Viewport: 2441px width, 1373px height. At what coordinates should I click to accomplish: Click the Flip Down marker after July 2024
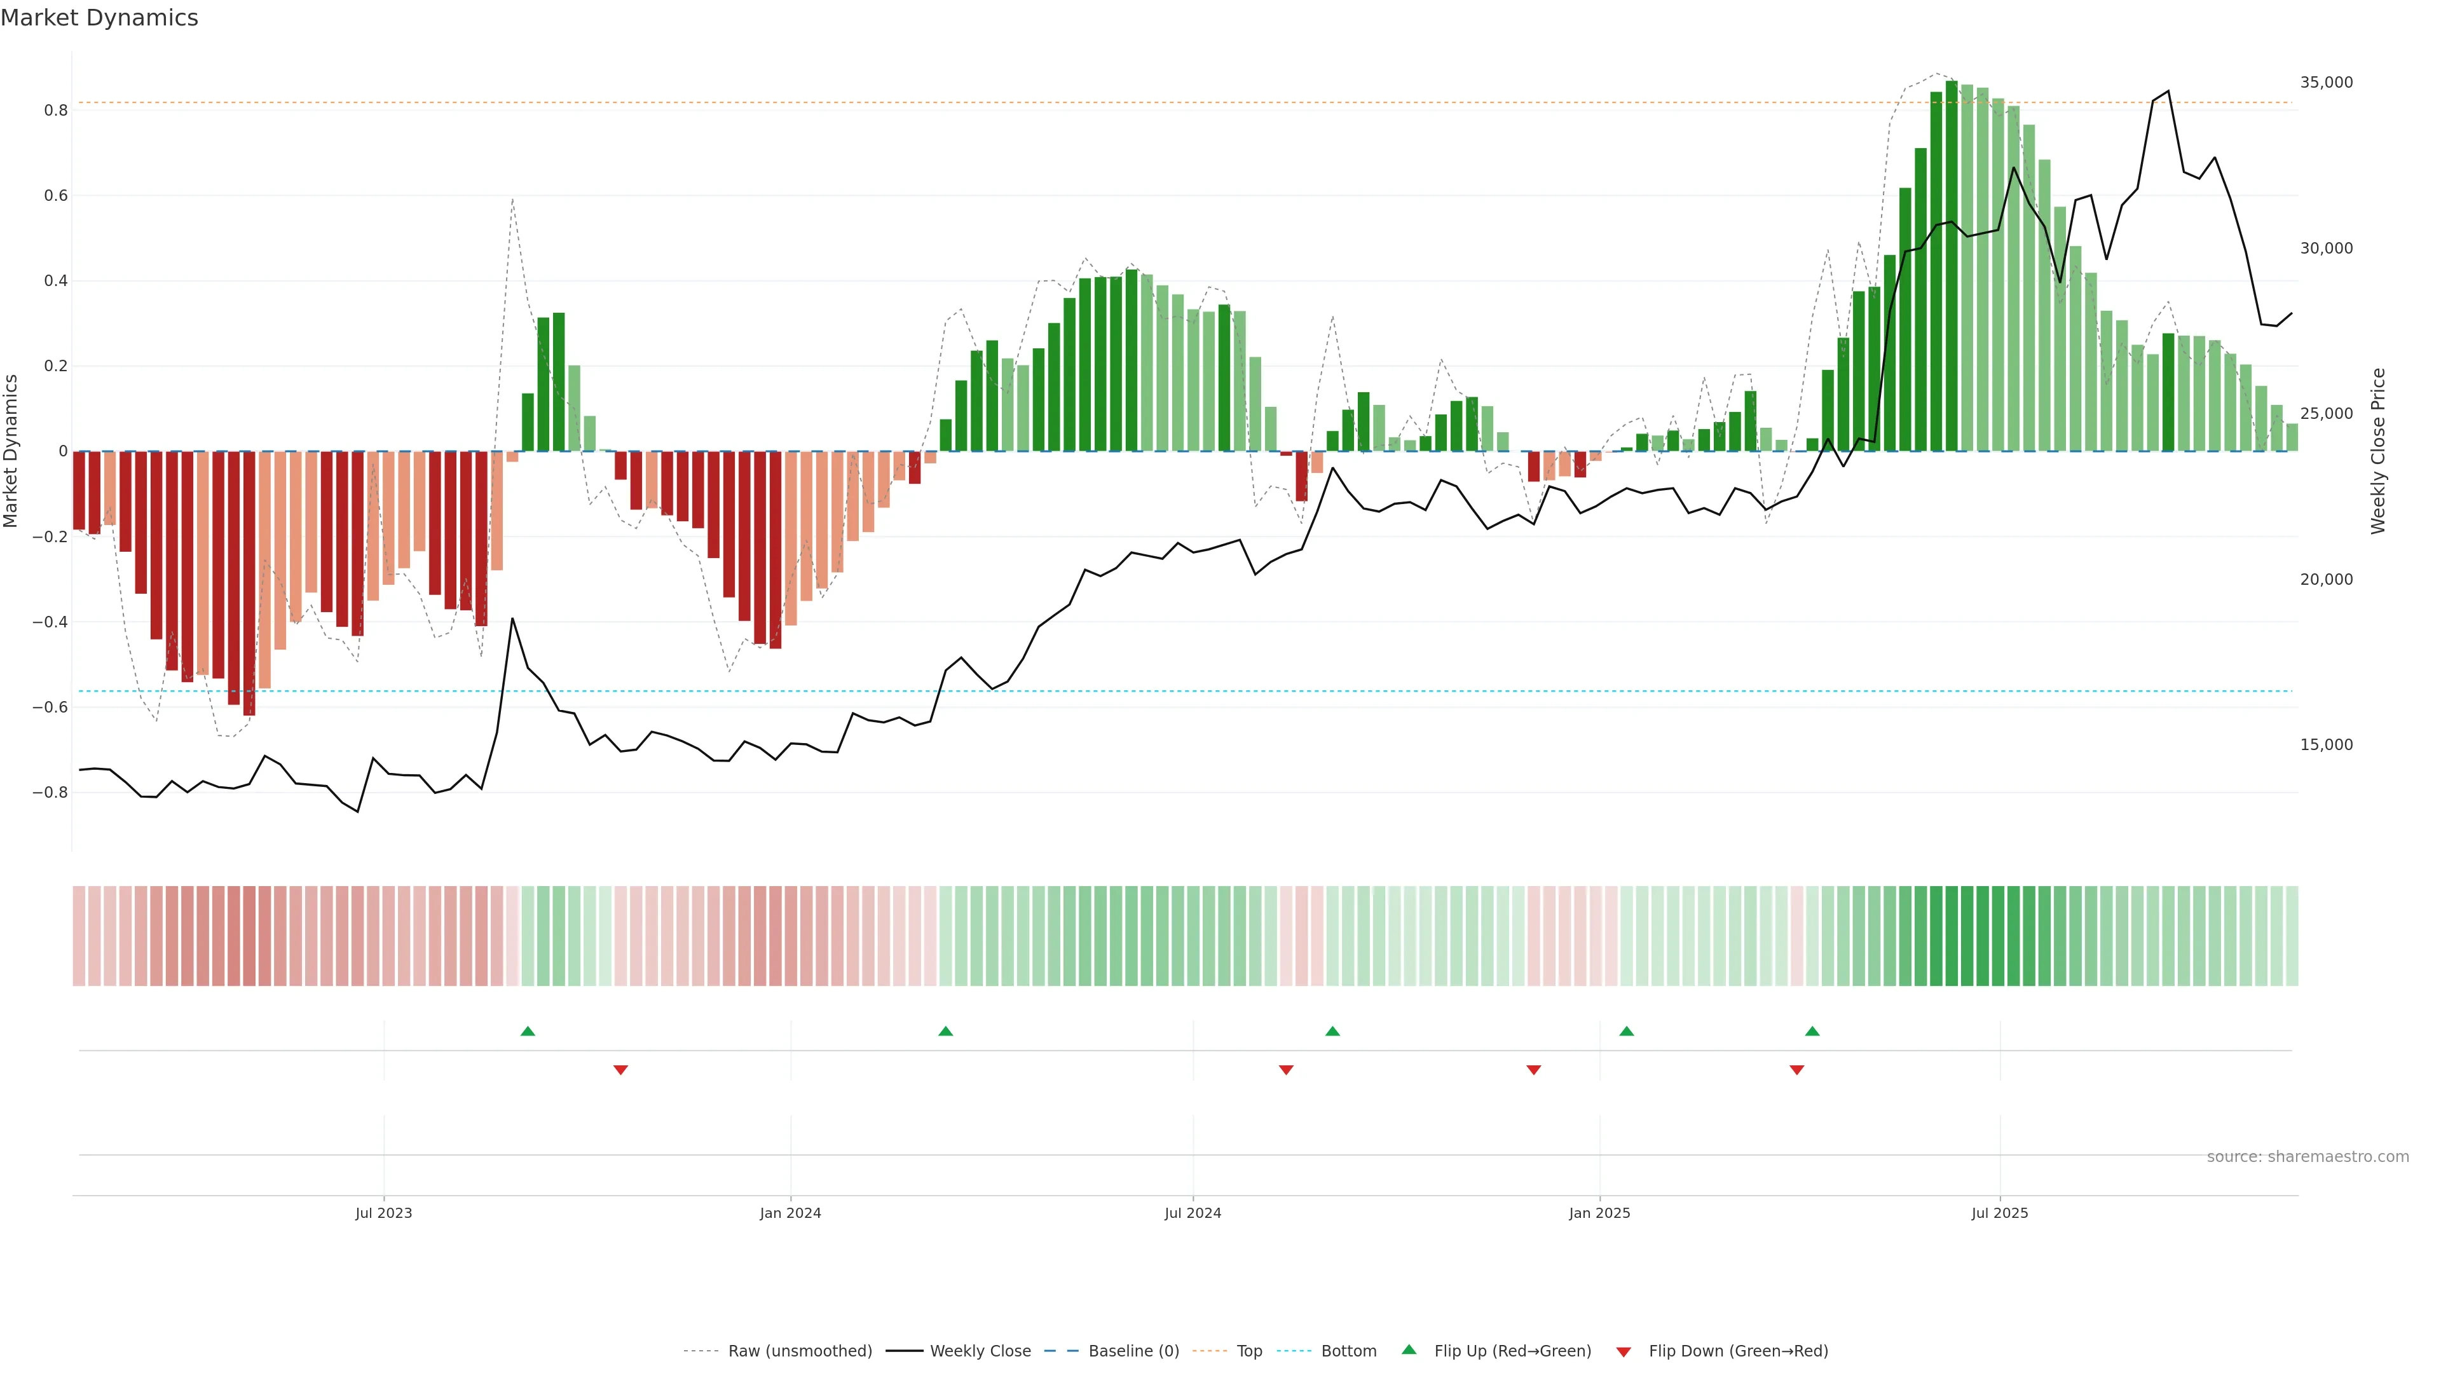tap(1286, 1070)
